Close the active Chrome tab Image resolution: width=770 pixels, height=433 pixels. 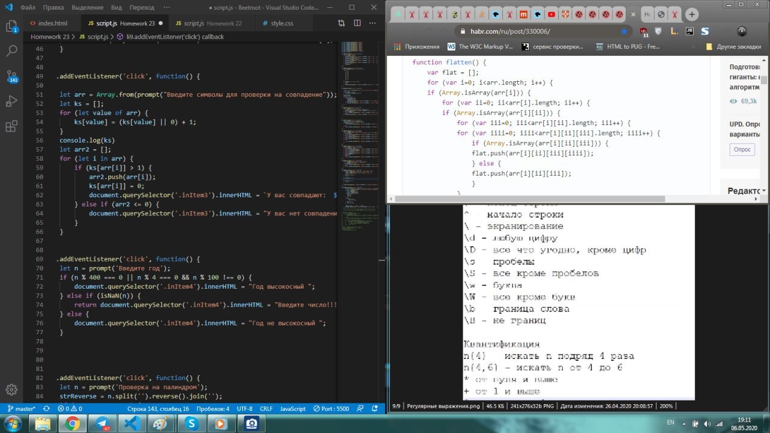[x=633, y=14]
